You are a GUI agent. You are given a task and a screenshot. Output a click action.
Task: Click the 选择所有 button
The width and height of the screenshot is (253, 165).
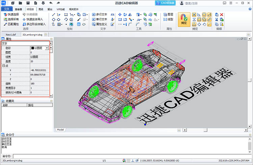tap(11, 19)
